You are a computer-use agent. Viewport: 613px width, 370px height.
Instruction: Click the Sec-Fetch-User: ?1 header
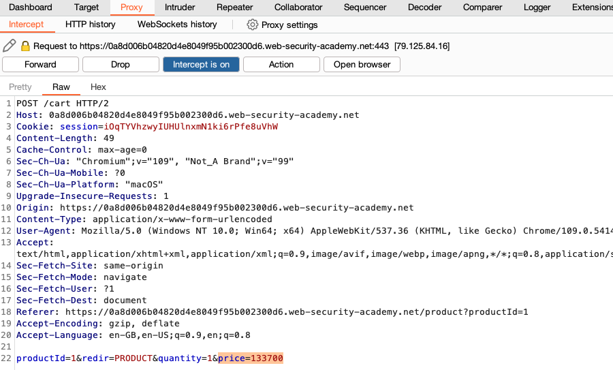click(65, 289)
